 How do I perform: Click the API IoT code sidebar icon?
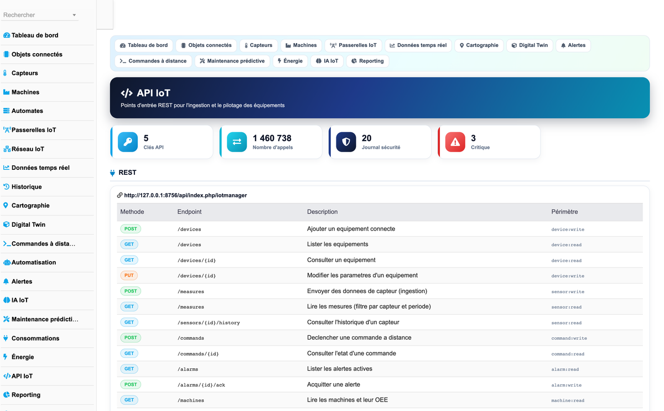coord(7,376)
